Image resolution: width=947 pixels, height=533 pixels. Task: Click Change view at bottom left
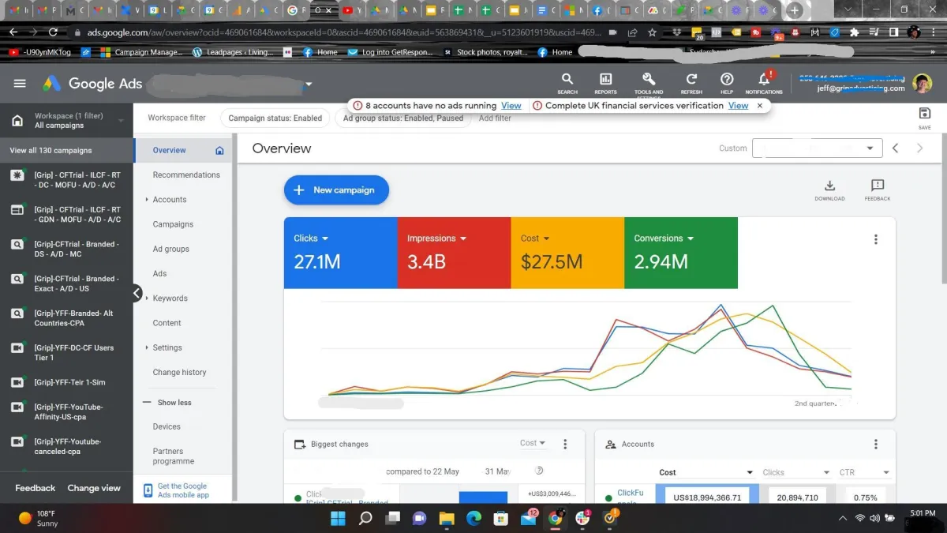click(94, 488)
